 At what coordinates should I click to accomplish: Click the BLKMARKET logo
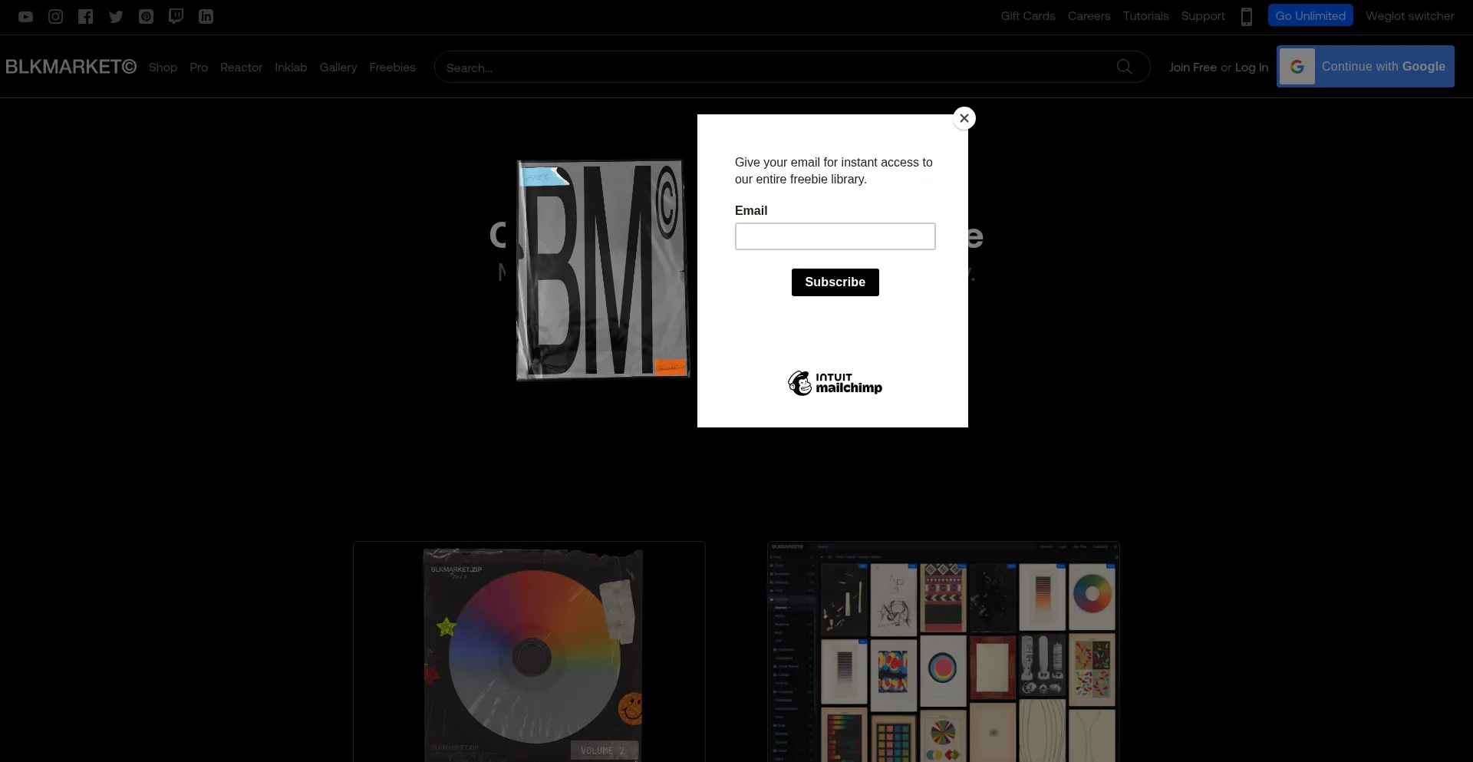71,67
